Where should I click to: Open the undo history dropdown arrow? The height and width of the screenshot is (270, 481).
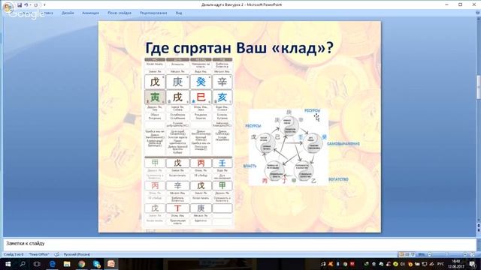[30, 5]
